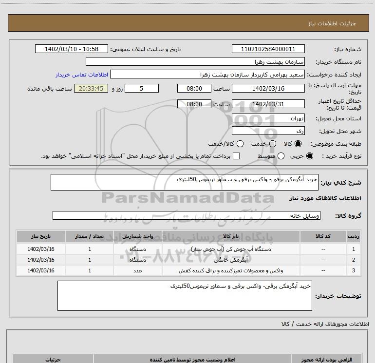
Task: Click the نام کالا column header
Action: pyautogui.click(x=231, y=236)
